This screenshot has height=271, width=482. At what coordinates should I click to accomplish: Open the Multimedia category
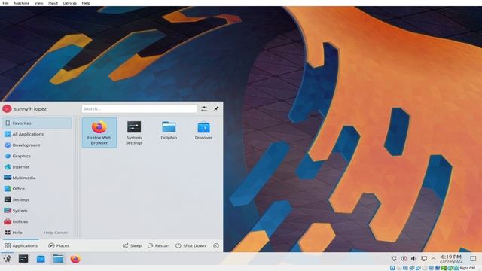[x=37, y=178]
